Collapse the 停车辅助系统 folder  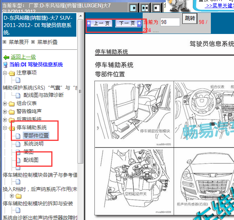5,128
